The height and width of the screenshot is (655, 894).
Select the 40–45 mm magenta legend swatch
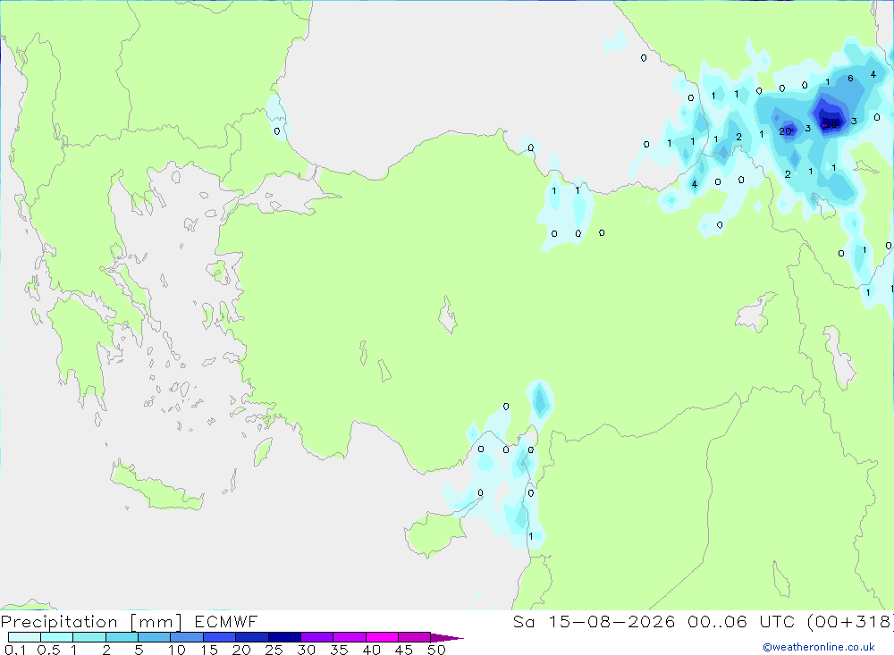[382, 637]
